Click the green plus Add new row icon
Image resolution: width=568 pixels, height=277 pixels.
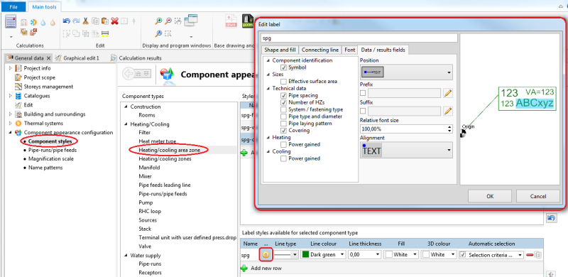pyautogui.click(x=244, y=268)
